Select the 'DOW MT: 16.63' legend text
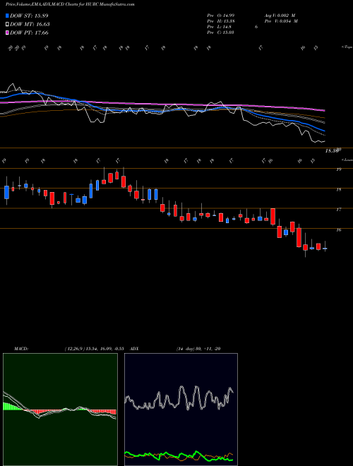353x466 pixels. pos(30,25)
